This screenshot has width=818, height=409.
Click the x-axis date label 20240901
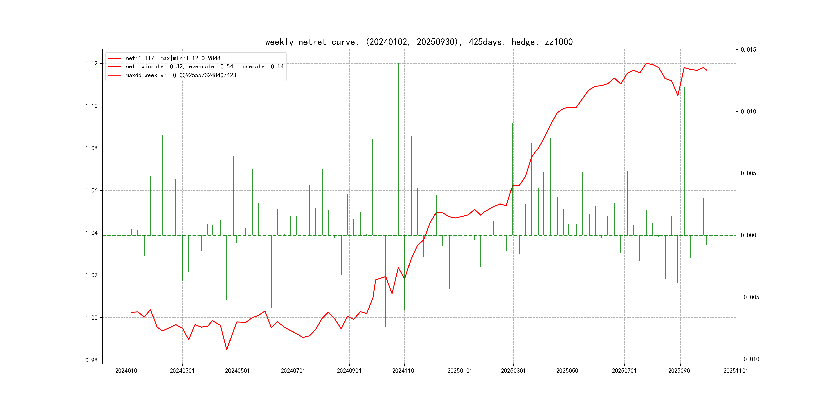click(349, 371)
